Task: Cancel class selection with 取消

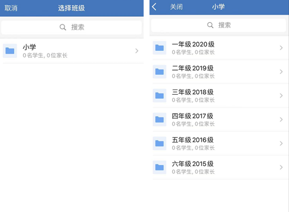Action: (11, 8)
